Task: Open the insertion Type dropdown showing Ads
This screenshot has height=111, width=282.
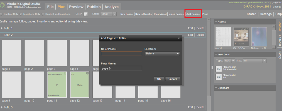Action: point(229,61)
